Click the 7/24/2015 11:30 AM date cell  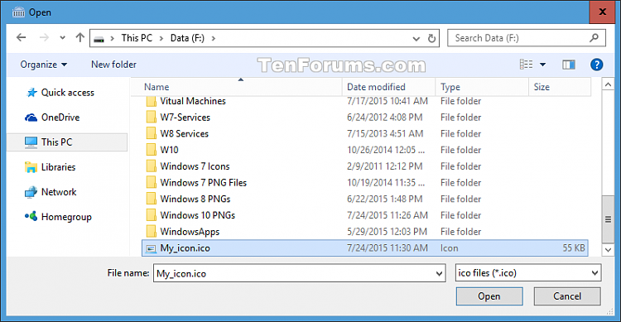[x=388, y=248]
